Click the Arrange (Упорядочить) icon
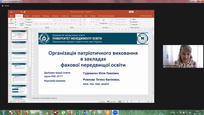Image resolution: width=204 pixels, height=115 pixels. (103, 20)
